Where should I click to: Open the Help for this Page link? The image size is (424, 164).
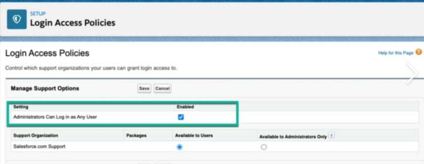[395, 53]
